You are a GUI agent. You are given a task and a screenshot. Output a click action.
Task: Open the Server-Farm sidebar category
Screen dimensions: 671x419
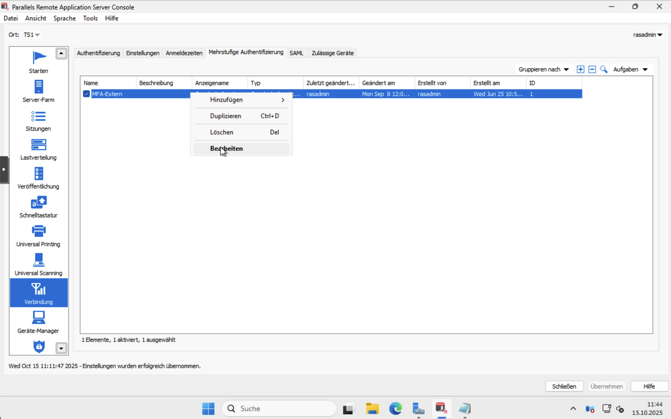pos(38,91)
